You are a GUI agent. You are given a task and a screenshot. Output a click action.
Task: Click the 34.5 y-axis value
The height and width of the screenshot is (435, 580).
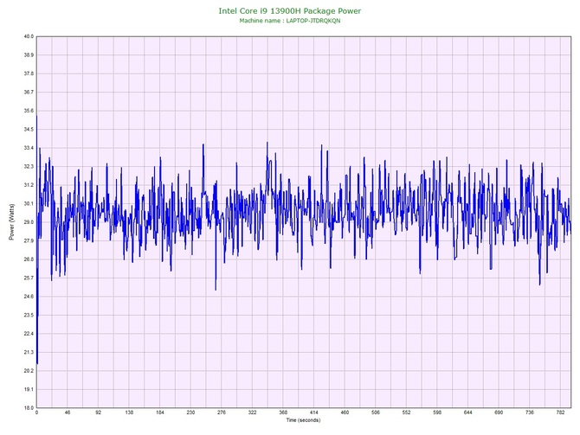pyautogui.click(x=29, y=130)
